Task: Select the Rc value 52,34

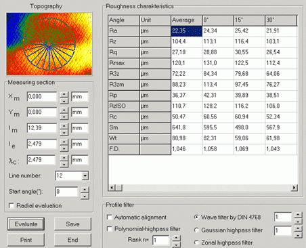Action: [x=281, y=117]
